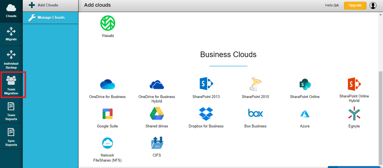
Task: Select the Add Clouds tab
Action: pos(50,6)
